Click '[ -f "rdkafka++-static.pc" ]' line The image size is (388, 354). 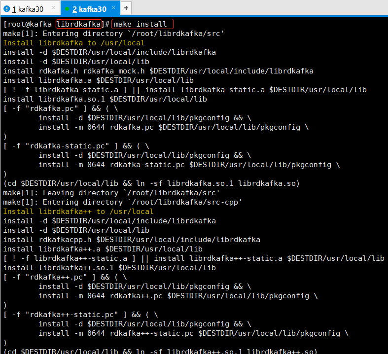point(81,315)
